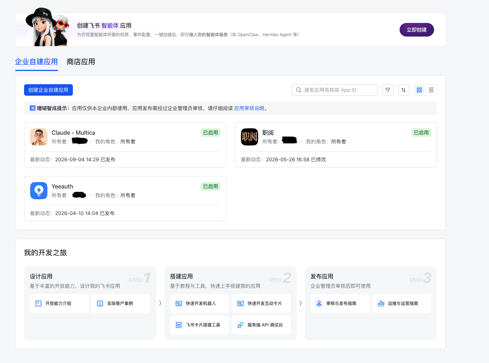
Task: Focus the 搜索应用名称或 App ID field
Action: tap(335, 90)
